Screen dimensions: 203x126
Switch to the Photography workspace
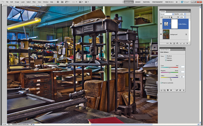point(158,2)
